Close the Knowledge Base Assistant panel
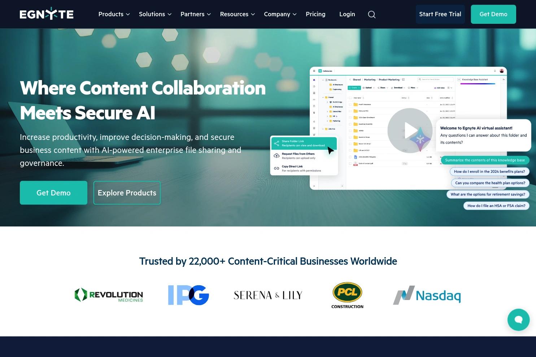Screen dimensions: 536x357 coord(459,80)
